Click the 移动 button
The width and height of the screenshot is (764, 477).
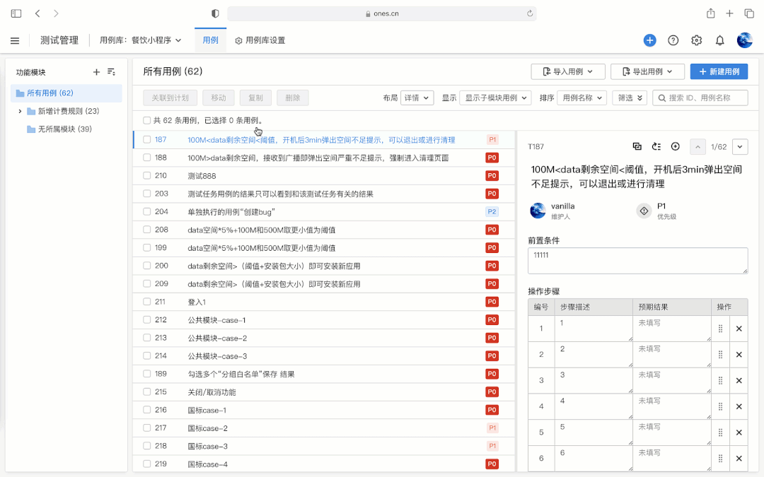coord(219,98)
